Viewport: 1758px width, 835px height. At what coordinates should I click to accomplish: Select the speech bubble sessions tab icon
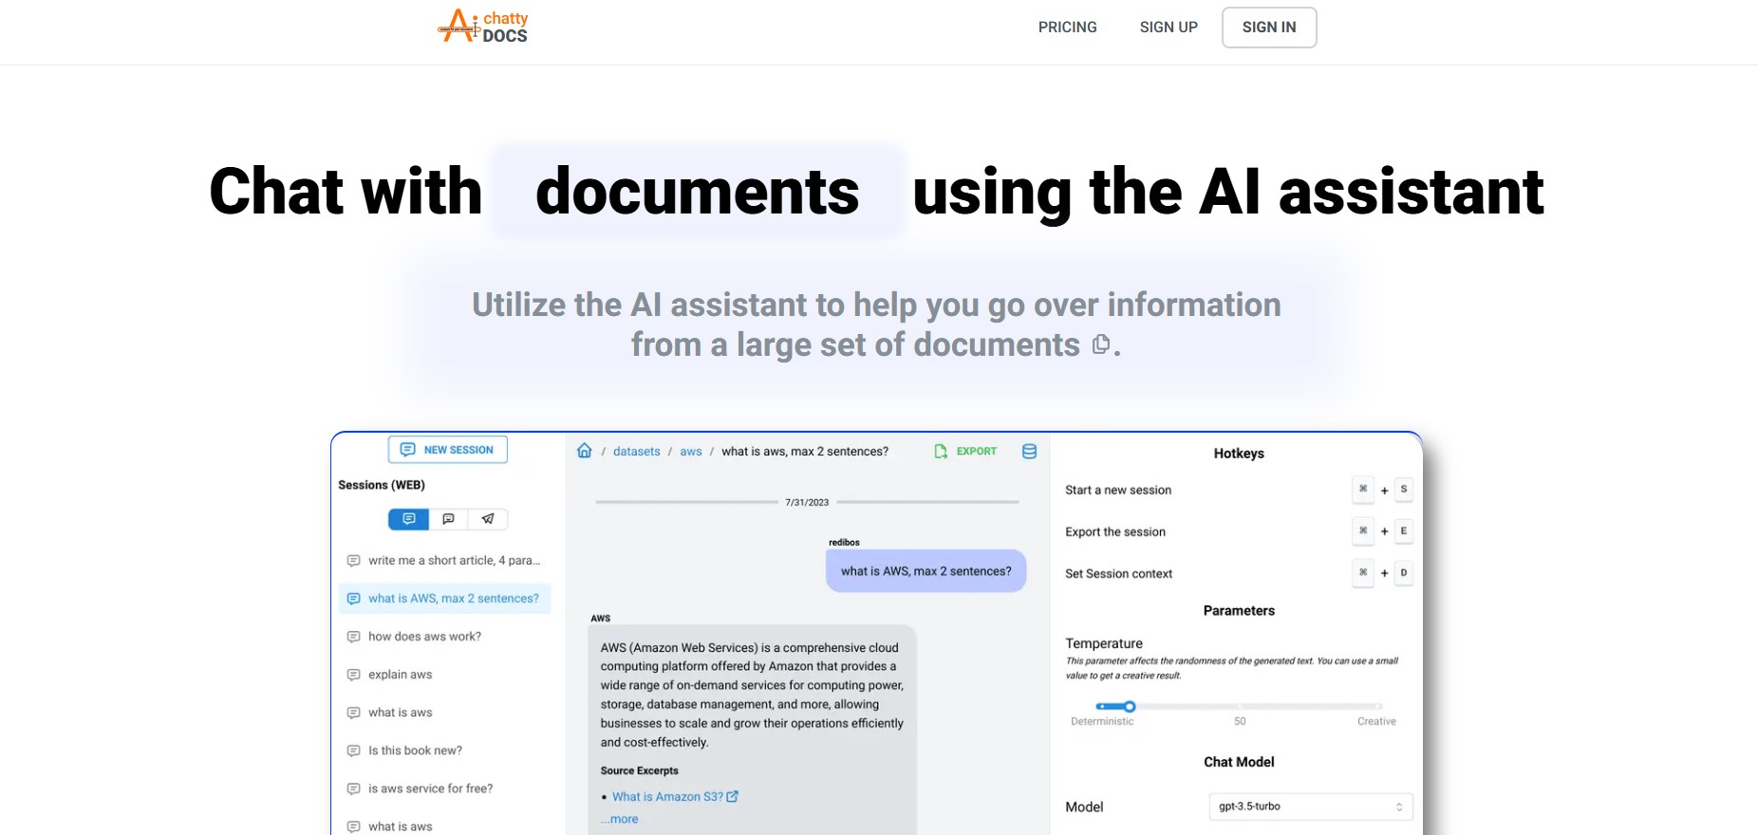(x=449, y=519)
